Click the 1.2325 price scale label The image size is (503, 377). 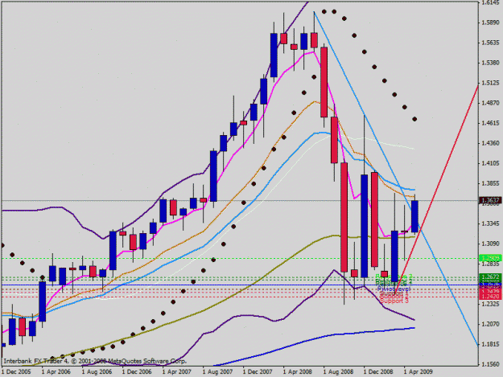coord(490,304)
